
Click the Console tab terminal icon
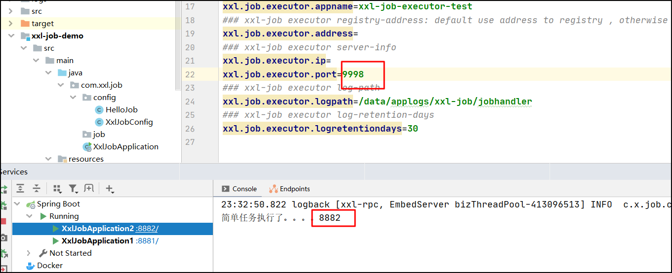226,189
